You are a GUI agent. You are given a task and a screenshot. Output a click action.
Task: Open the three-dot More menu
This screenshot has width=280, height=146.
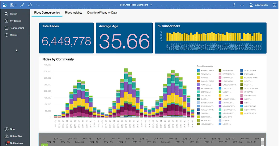point(242,5)
